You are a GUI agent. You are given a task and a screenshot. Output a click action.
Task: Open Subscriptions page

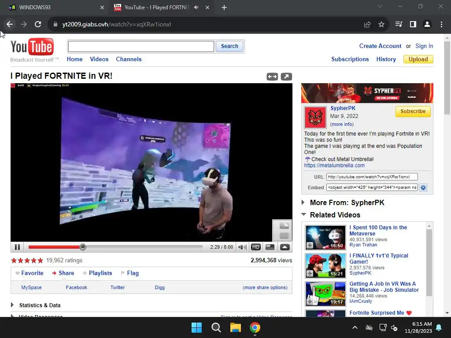click(350, 59)
